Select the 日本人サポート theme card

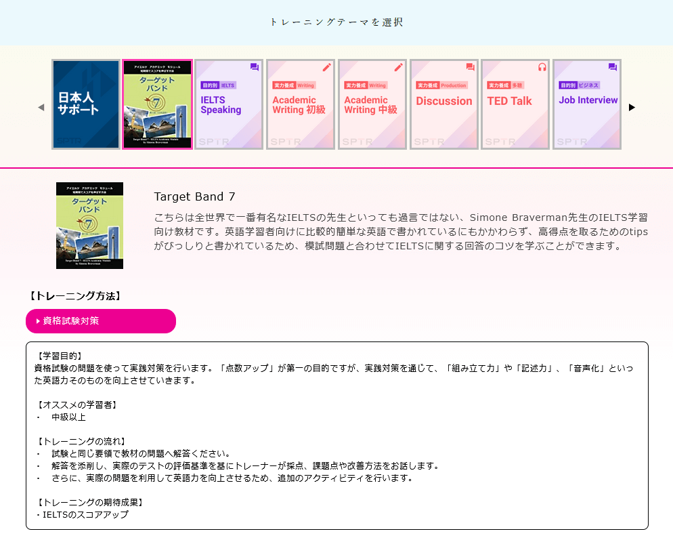click(86, 104)
